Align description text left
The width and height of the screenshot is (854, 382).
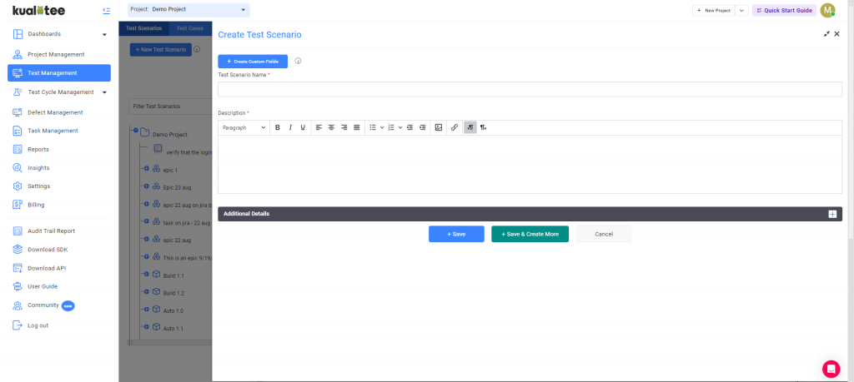click(319, 127)
